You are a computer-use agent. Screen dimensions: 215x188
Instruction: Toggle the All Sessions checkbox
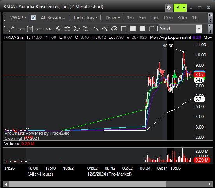tap(33, 18)
